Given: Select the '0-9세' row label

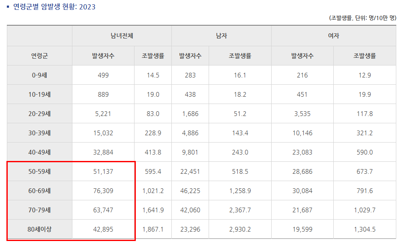Looking at the screenshot, I should tap(39, 75).
